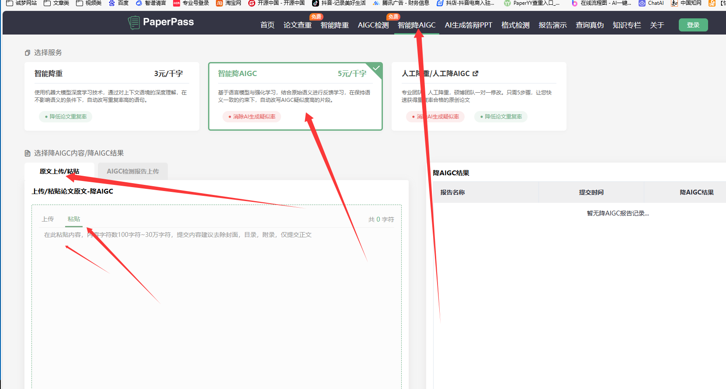Click external link icon beside 人工降AIGC
Viewport: 726px width, 389px height.
click(476, 73)
